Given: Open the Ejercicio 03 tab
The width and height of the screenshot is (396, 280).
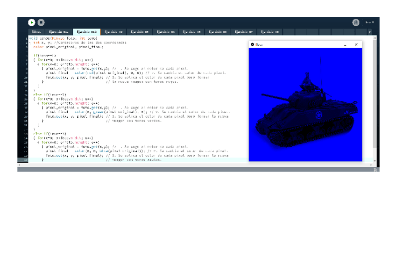Looking at the screenshot, I should [140, 32].
